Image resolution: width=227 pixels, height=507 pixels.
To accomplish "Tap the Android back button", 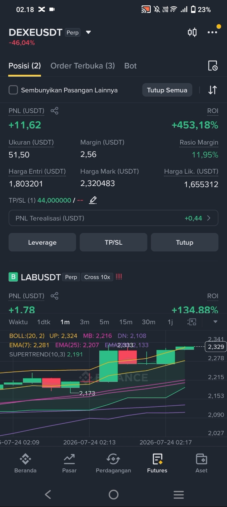I will pyautogui.click(x=48, y=494).
